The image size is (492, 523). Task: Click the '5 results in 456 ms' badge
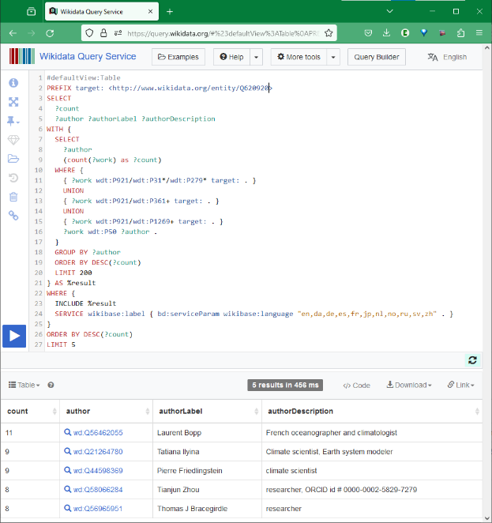tap(285, 385)
